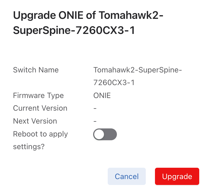Enable the reboot to apply settings toggle

point(105,134)
